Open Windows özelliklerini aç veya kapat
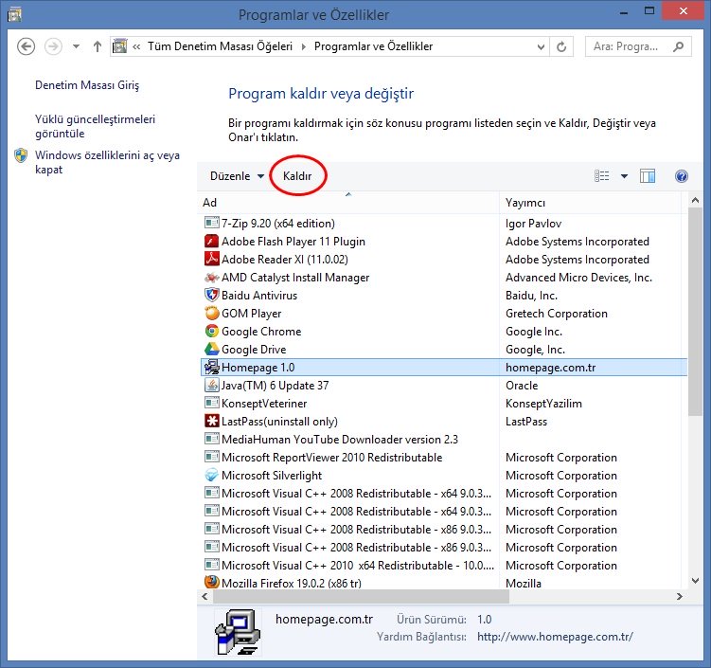The height and width of the screenshot is (668, 711). 108,162
